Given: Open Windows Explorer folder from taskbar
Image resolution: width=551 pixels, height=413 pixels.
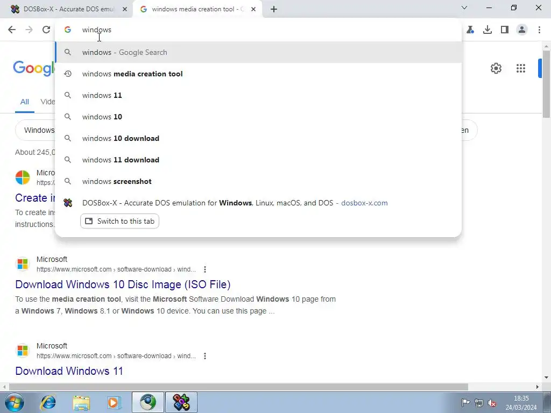Looking at the screenshot, I should point(81,402).
